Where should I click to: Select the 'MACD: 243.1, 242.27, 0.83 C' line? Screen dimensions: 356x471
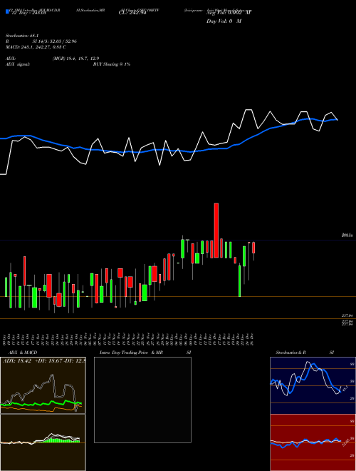pyautogui.click(x=36, y=47)
